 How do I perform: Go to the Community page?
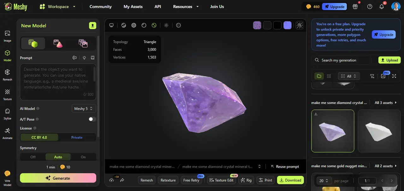point(100,6)
